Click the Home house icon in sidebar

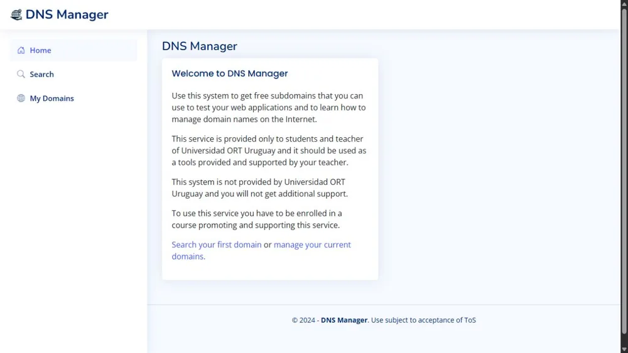[21, 50]
